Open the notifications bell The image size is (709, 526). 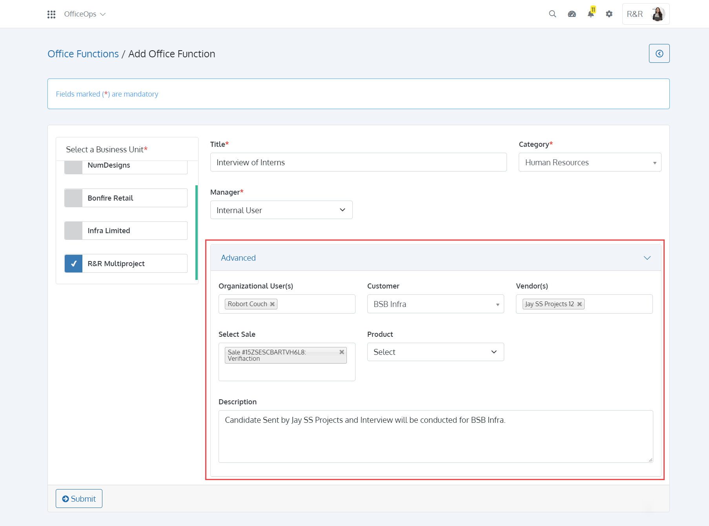coord(591,14)
